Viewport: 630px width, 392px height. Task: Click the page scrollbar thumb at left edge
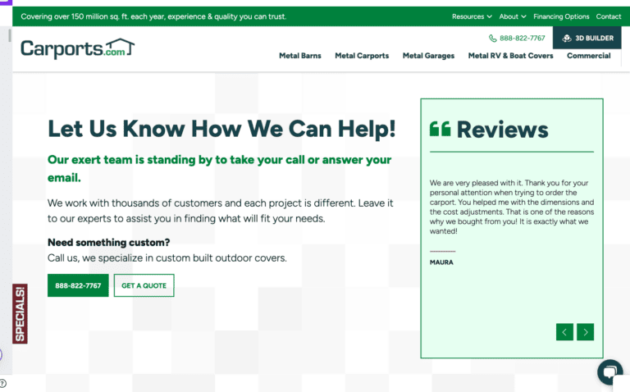tap(9, 36)
